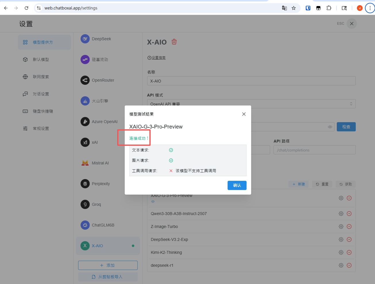Open the API 模式 dropdown
This screenshot has height=284, width=375.
coord(251,104)
